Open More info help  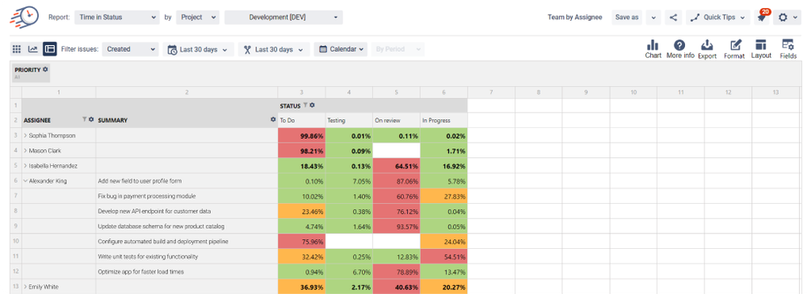[x=680, y=49]
